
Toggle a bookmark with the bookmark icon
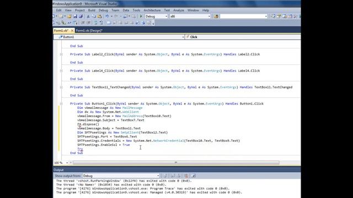pyautogui.click(x=109, y=23)
